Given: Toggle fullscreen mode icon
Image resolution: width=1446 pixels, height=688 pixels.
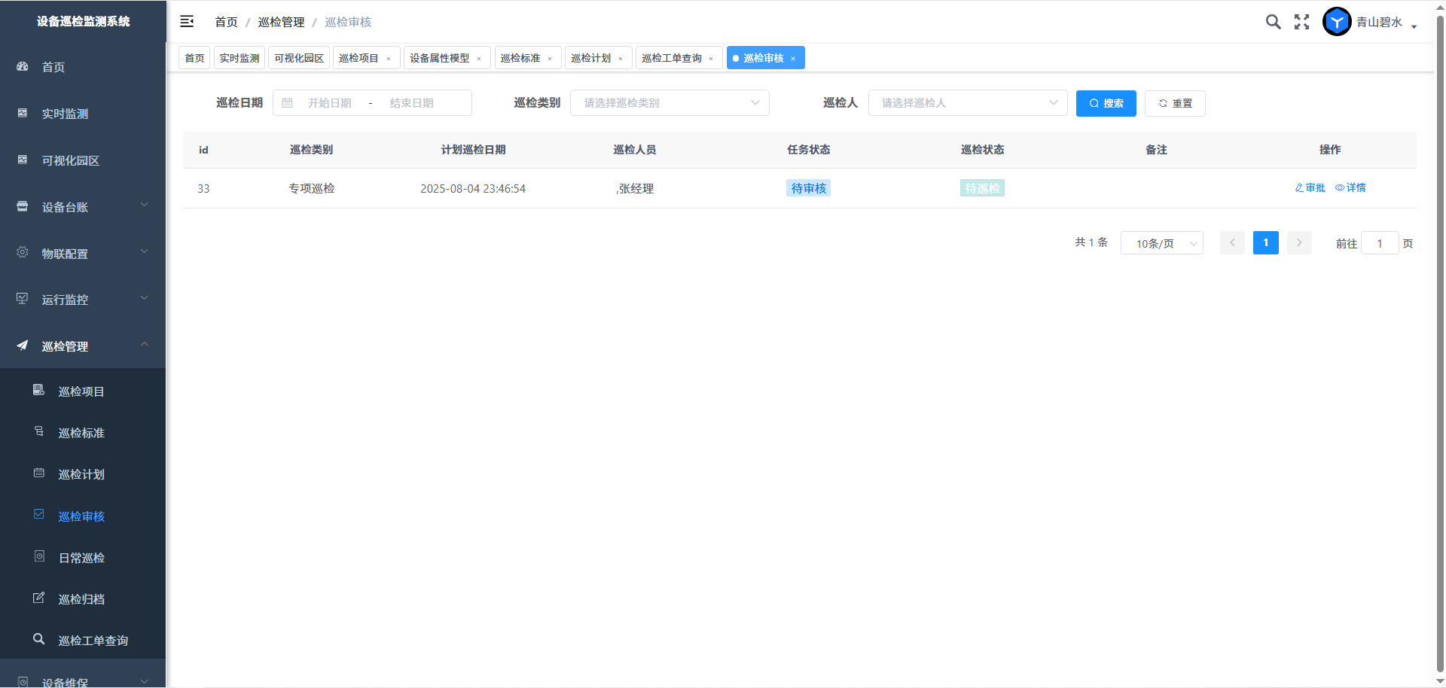Looking at the screenshot, I should point(1301,22).
